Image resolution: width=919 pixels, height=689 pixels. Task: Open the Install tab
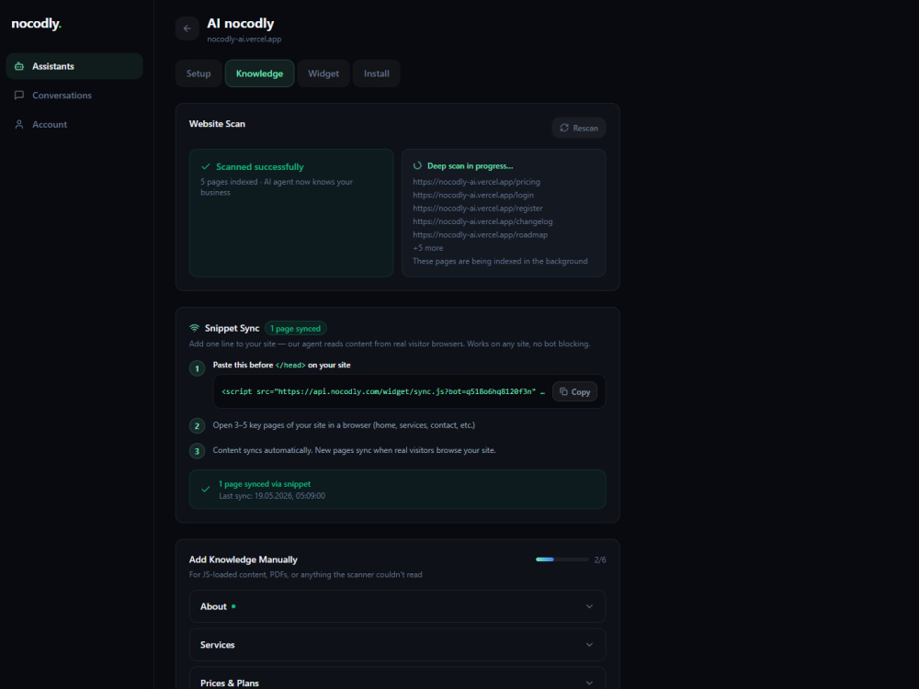[376, 73]
